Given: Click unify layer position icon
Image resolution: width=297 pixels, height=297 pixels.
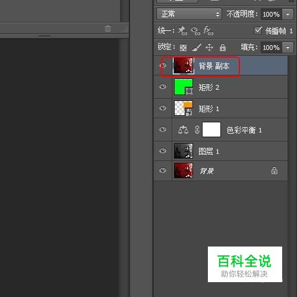Looking at the screenshot, I should coord(182,31).
